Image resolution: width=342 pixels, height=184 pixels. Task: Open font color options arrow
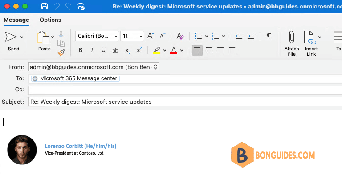click(182, 51)
